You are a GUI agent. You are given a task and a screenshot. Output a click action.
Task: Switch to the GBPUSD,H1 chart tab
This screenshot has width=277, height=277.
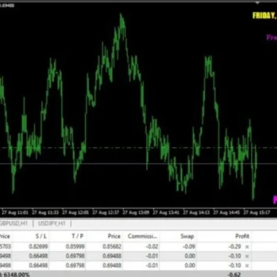pos(14,224)
